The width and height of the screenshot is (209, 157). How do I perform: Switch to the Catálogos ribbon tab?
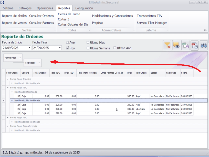(x=25, y=8)
